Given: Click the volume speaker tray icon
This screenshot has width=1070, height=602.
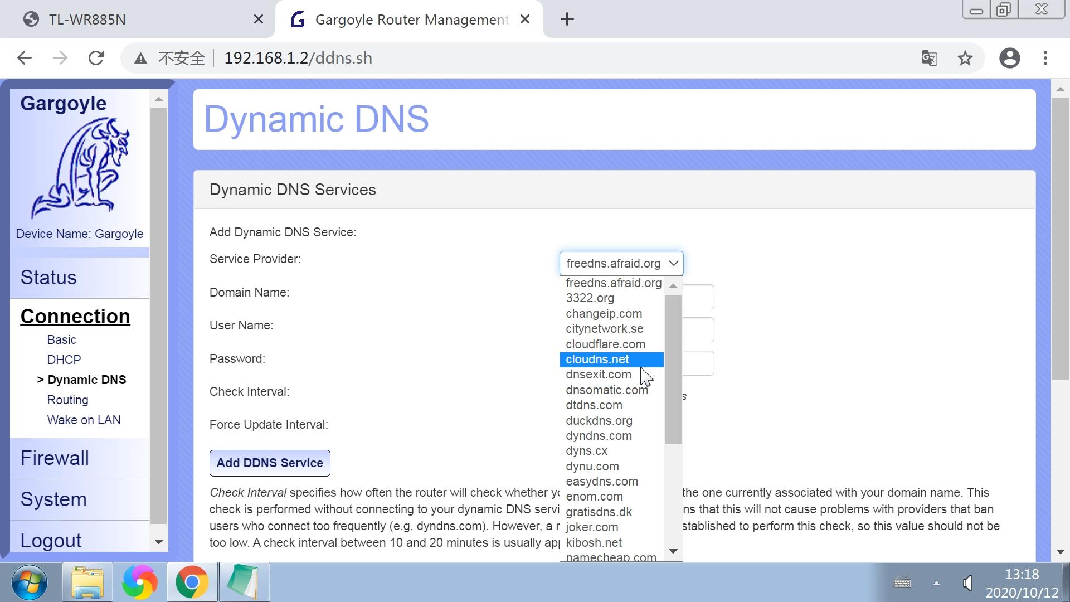Looking at the screenshot, I should (967, 583).
